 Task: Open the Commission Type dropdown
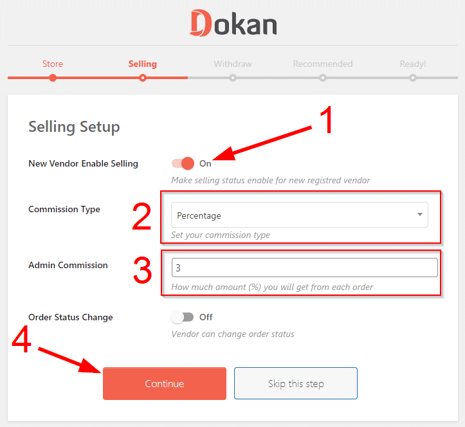[x=299, y=215]
